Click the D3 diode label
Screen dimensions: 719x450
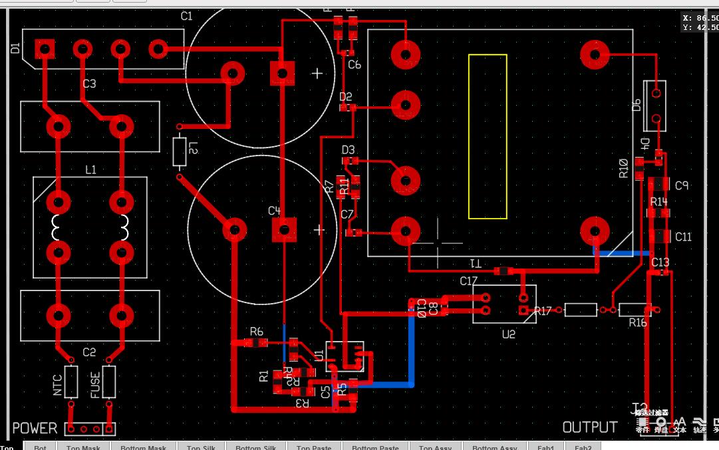[x=349, y=150]
